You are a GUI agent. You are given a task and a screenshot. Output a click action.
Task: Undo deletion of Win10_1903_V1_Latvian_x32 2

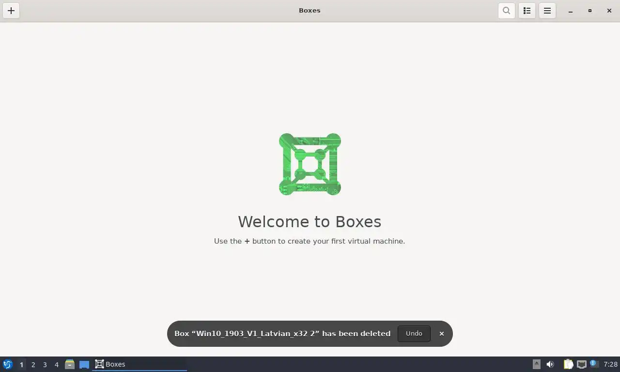click(414, 334)
